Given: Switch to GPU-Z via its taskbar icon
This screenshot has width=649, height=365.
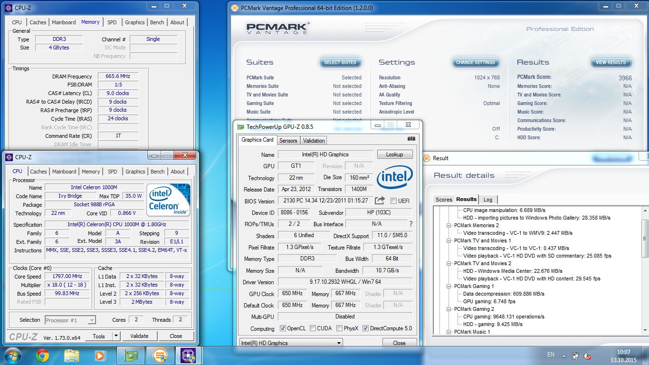Looking at the screenshot, I should click(131, 355).
